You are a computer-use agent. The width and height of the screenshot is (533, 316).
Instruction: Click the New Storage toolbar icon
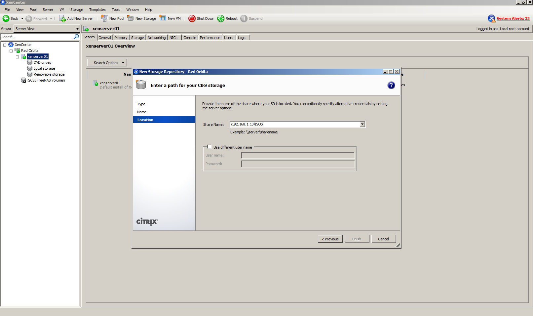tap(131, 18)
